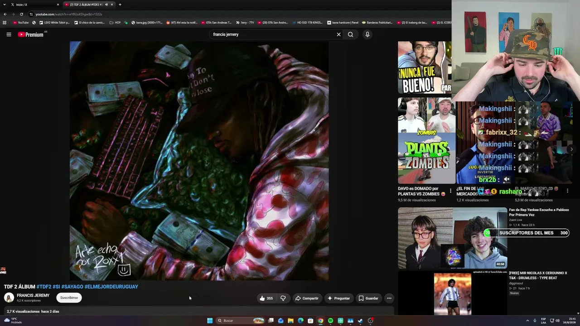Open the FRANCIS JEREMY channel avatar
The width and height of the screenshot is (580, 326).
pyautogui.click(x=9, y=298)
